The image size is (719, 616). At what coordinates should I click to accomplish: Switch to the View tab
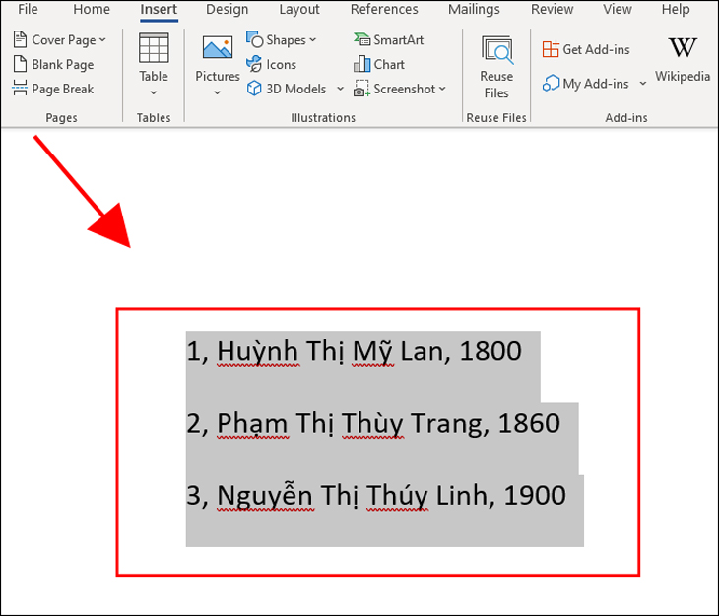pos(618,9)
